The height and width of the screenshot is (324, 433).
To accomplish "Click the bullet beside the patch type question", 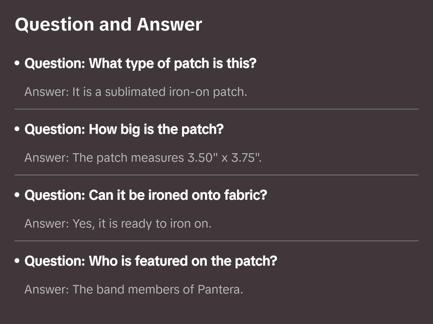I will click(17, 63).
